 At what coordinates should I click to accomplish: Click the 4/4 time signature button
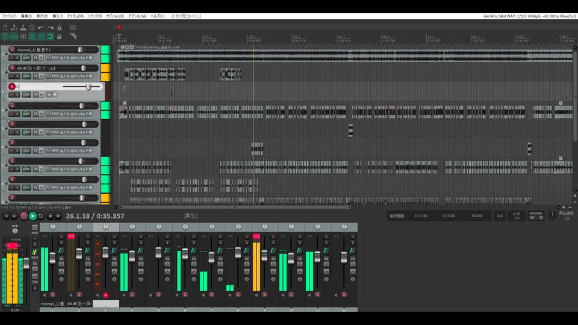499,215
